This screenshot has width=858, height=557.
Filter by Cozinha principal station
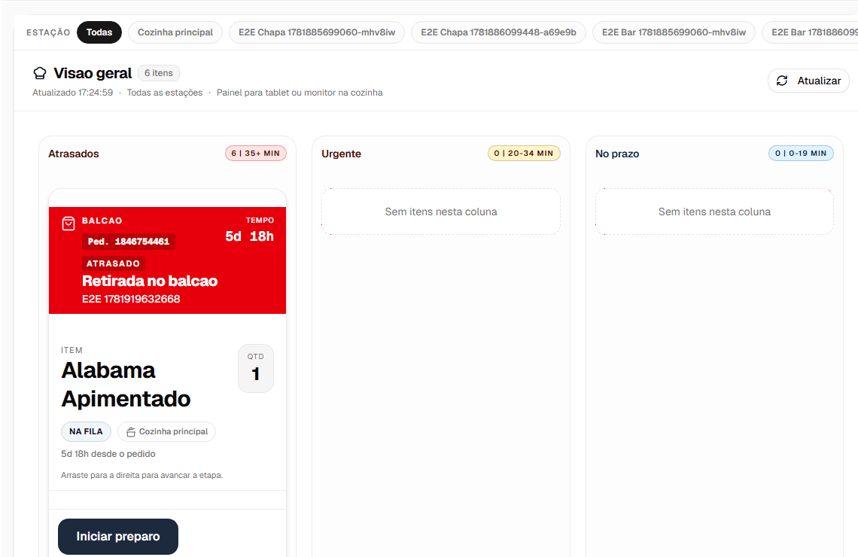(x=175, y=32)
